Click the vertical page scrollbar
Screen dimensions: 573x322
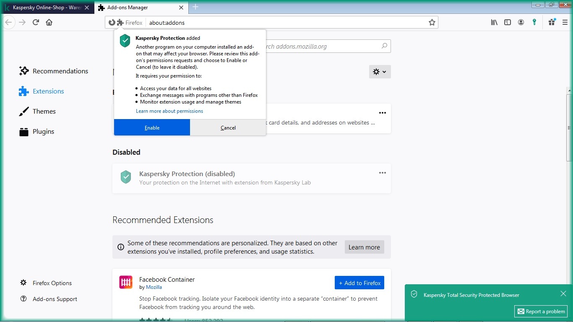pyautogui.click(x=569, y=128)
